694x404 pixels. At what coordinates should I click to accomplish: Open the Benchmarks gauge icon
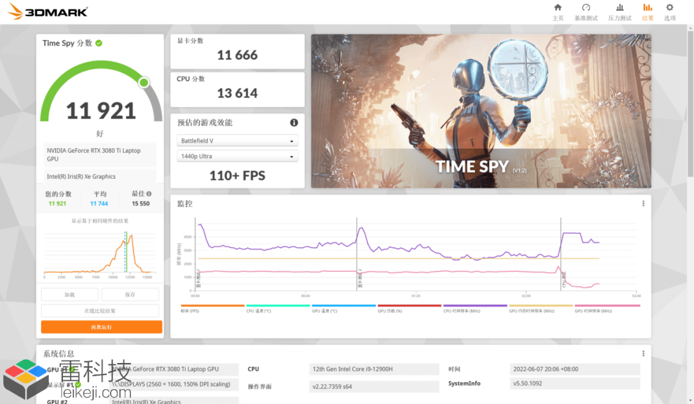[x=586, y=8]
